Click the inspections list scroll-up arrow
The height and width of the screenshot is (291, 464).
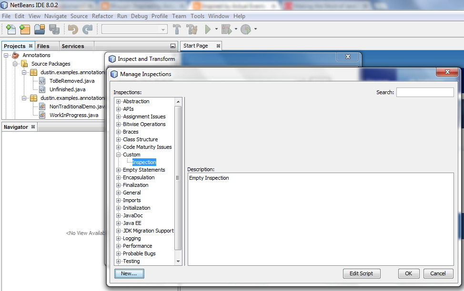(178, 102)
